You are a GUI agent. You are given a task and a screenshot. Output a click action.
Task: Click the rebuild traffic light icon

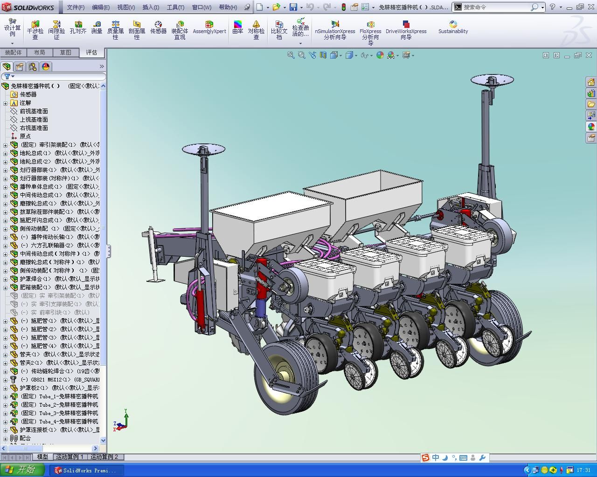coord(344,7)
